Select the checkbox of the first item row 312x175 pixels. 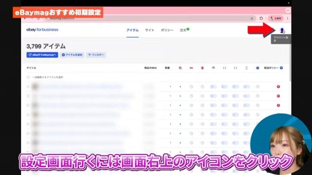28,87
